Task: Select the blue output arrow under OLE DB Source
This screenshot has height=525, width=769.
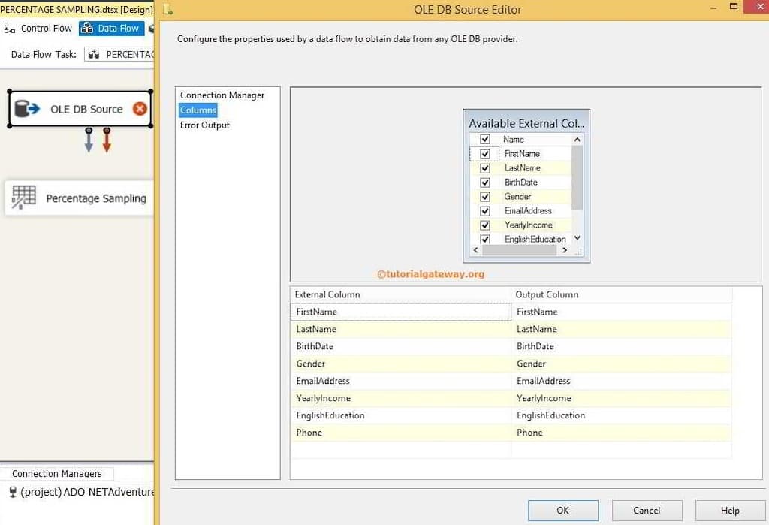Action: click(x=89, y=140)
